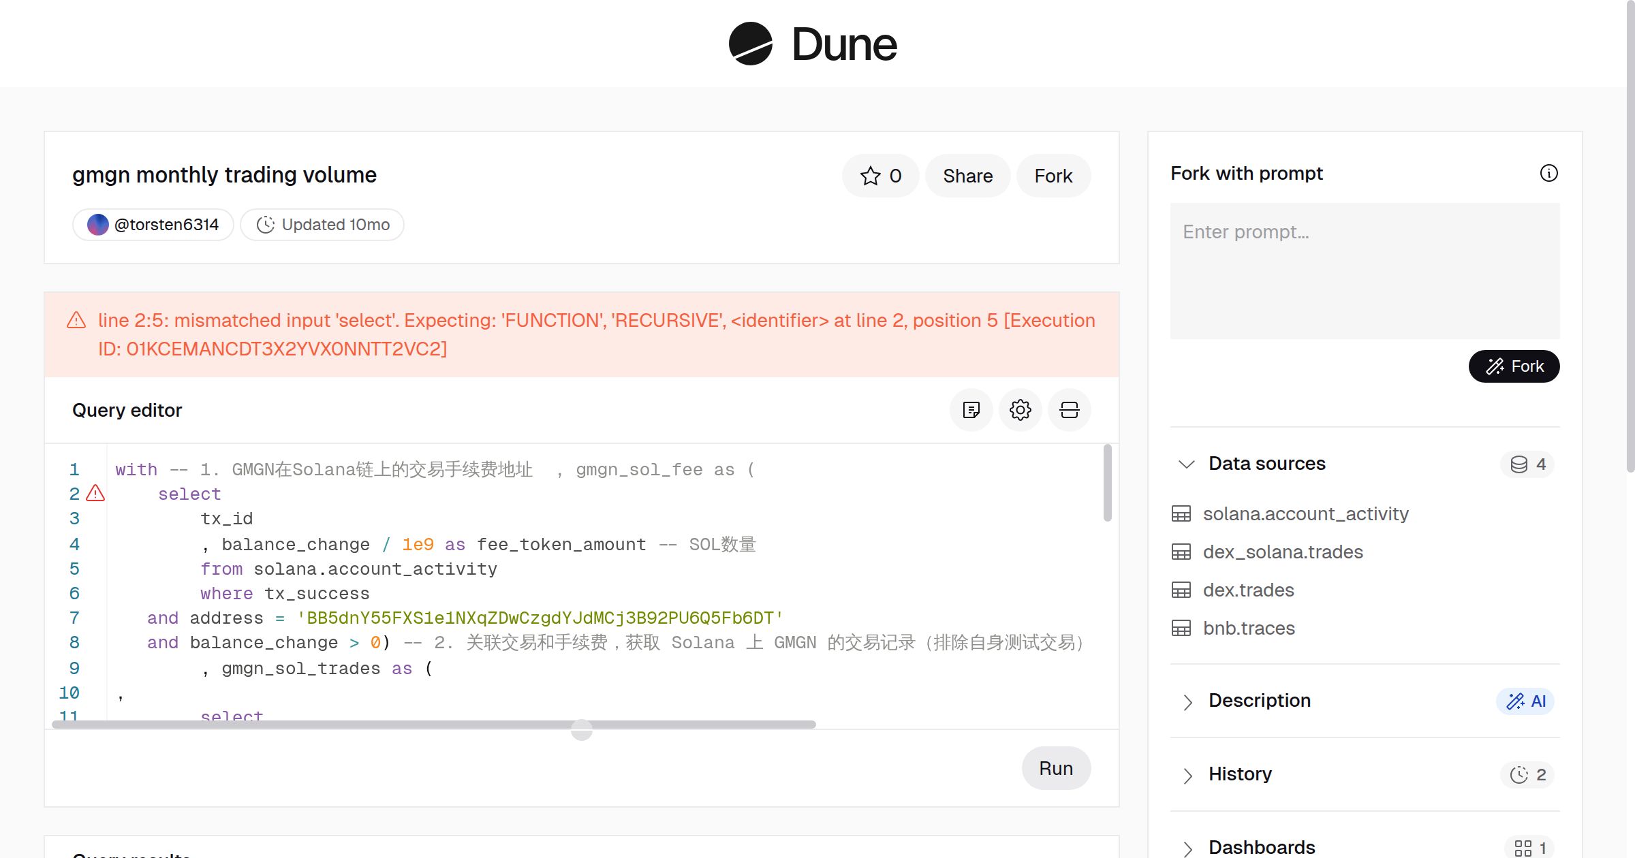
Task: Open the solana.account_activity table
Action: tap(1305, 513)
